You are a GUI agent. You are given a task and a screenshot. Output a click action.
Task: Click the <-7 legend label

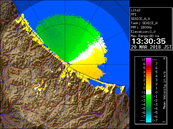click(155, 121)
